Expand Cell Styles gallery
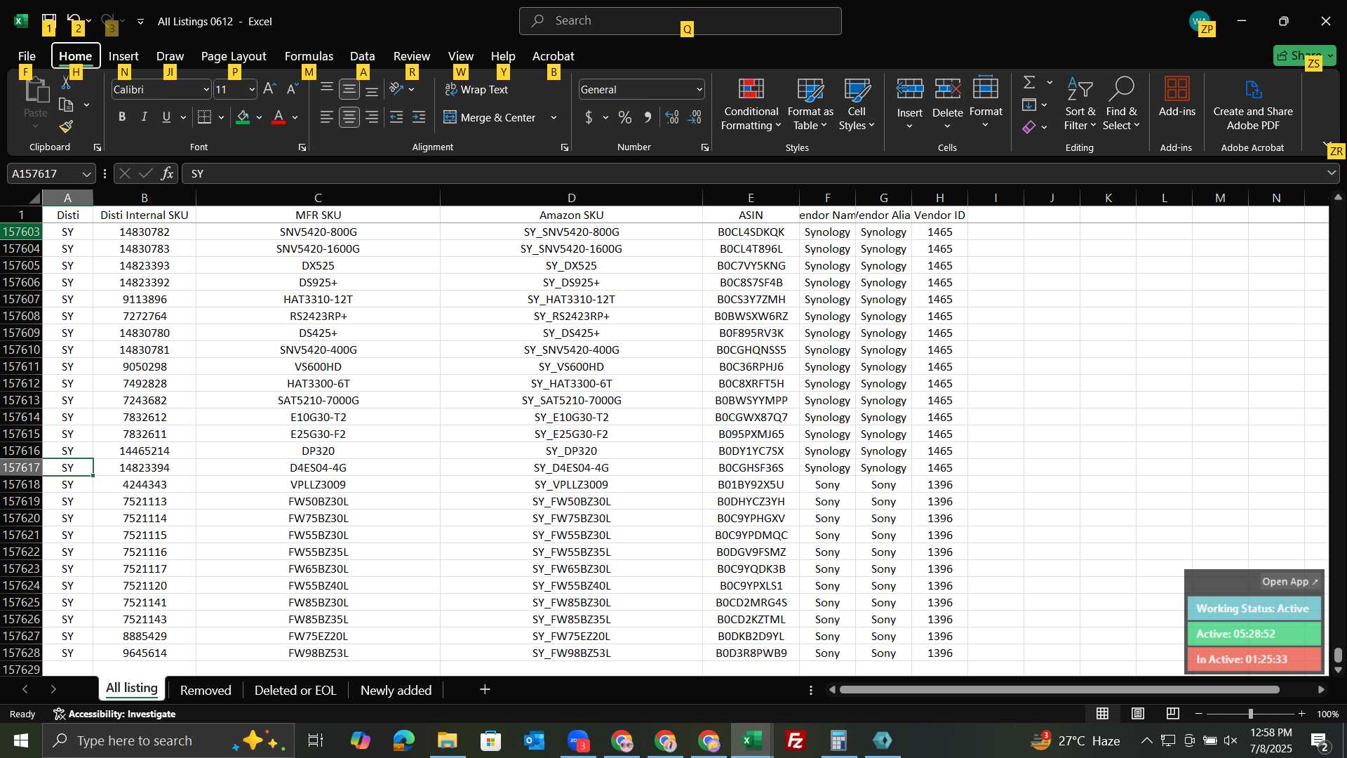1347x758 pixels. 857,104
